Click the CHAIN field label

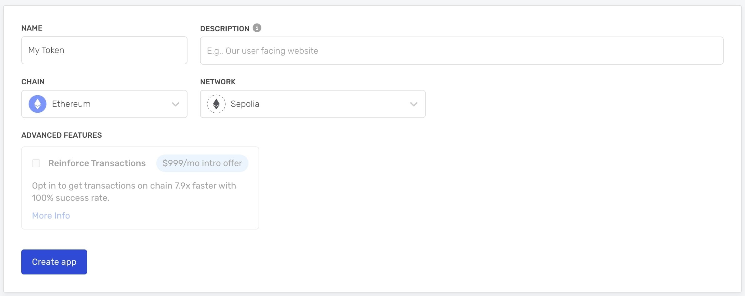33,82
